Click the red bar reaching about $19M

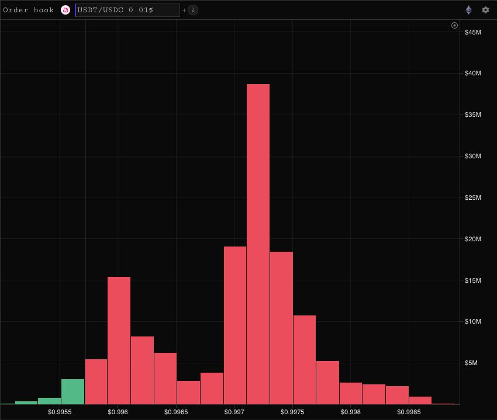[x=235, y=325]
